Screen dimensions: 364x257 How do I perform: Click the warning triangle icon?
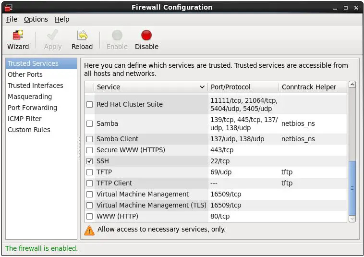click(89, 230)
